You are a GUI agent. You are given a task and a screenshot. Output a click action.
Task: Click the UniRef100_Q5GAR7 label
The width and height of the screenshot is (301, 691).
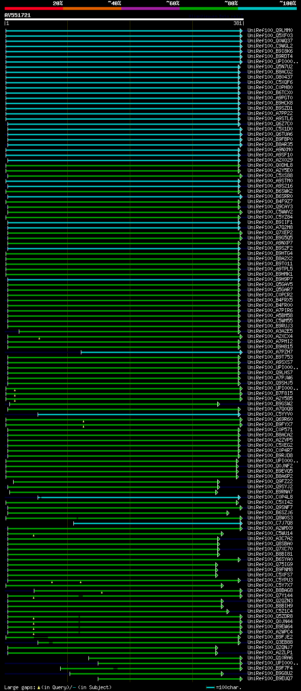tap(270, 290)
